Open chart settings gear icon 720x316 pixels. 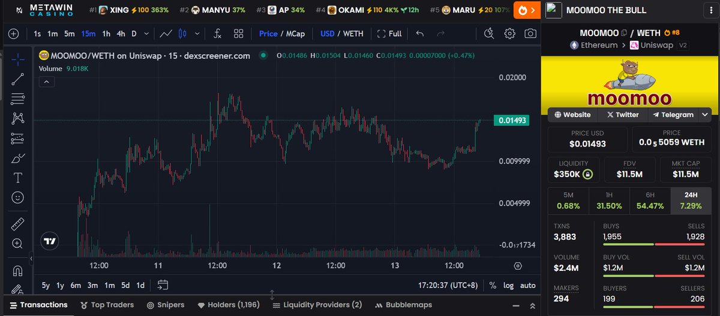pyautogui.click(x=509, y=34)
